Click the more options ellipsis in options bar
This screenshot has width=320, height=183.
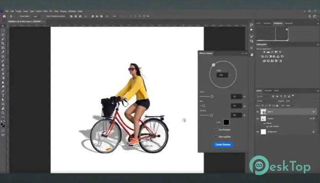(114, 16)
